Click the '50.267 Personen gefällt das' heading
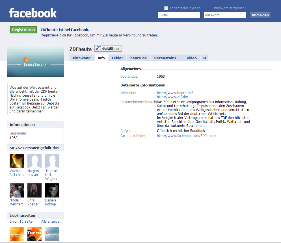The width and height of the screenshot is (281, 243). point(34,148)
